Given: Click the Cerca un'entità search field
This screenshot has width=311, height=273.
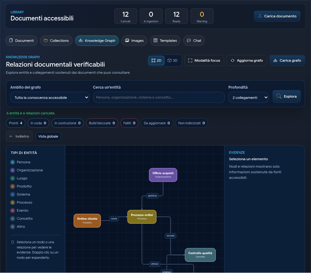Looking at the screenshot, I should pyautogui.click(x=159, y=97).
